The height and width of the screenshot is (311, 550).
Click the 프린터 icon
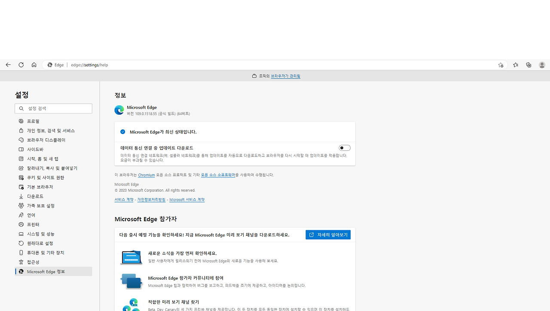tap(21, 225)
